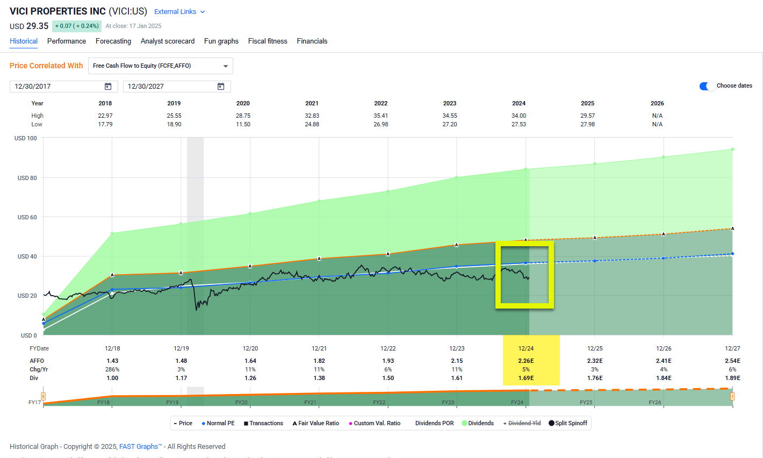Screen dimensions: 763x458
Task: Click the Fair Value Ratio triangle legend icon
Action: (x=294, y=423)
